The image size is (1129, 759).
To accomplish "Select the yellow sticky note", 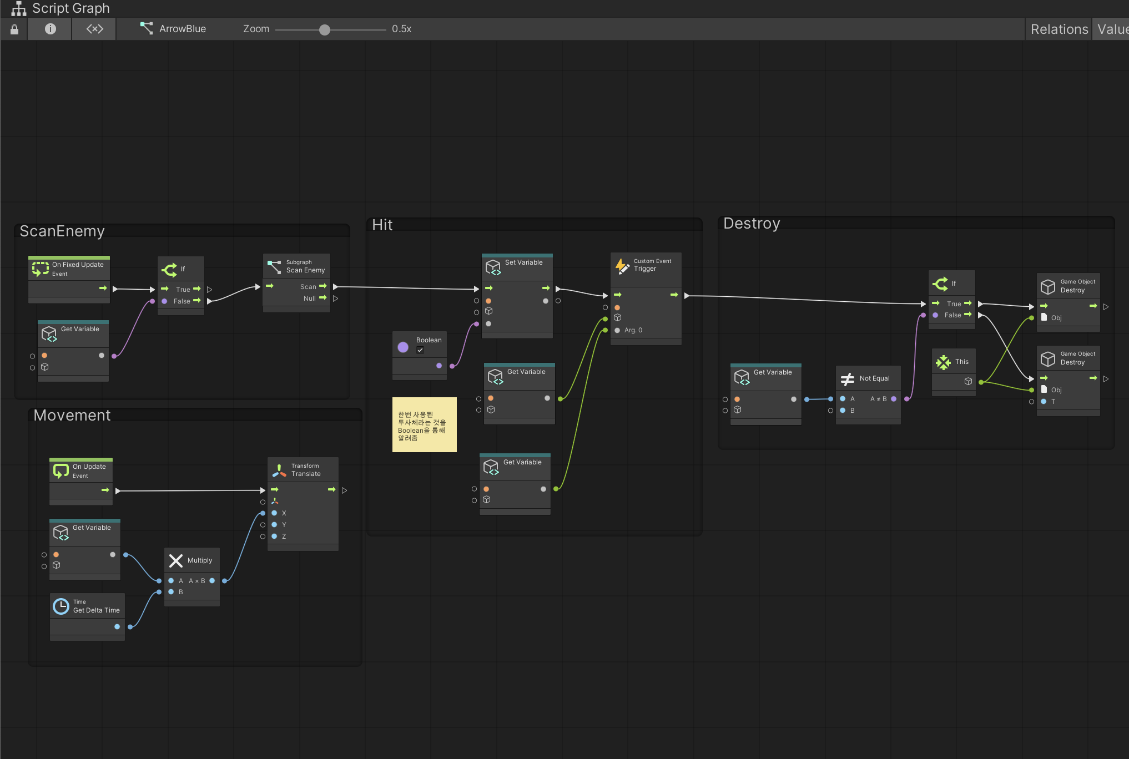I will pos(425,424).
